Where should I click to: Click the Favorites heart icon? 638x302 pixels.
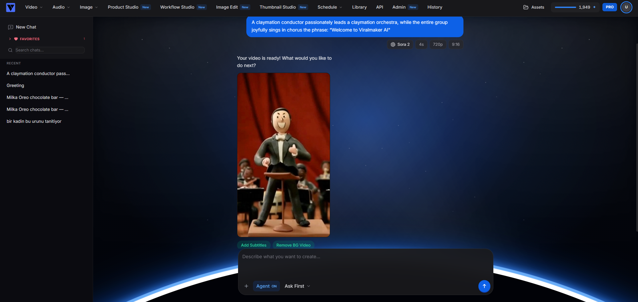coord(16,39)
